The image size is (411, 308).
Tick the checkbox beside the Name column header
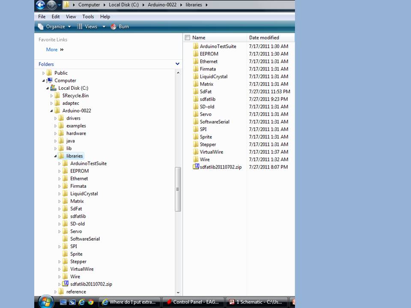coord(187,37)
